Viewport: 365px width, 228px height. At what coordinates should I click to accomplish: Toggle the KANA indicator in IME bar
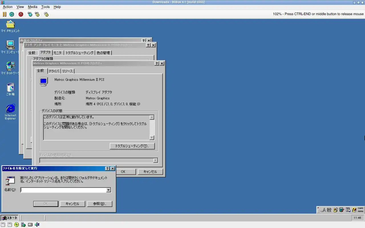tap(361, 211)
